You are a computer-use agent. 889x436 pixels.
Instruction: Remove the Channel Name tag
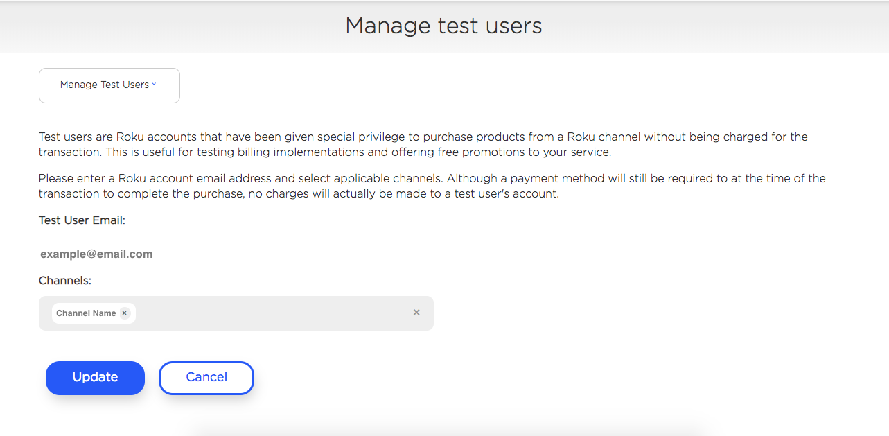tap(125, 313)
